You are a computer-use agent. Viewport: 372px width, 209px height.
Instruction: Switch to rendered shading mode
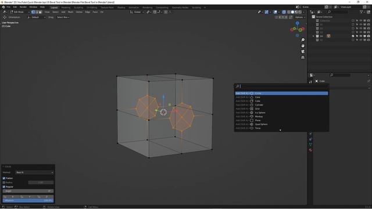[300, 12]
